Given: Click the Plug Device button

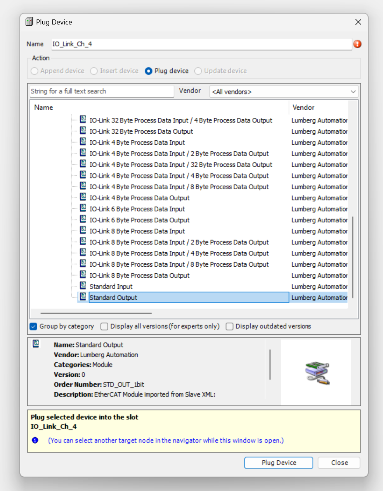Looking at the screenshot, I should point(279,463).
